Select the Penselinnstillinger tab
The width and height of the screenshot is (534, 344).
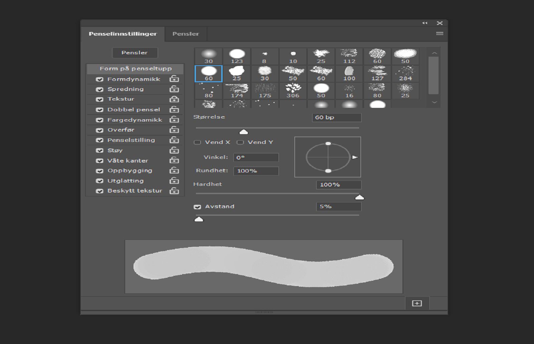123,34
